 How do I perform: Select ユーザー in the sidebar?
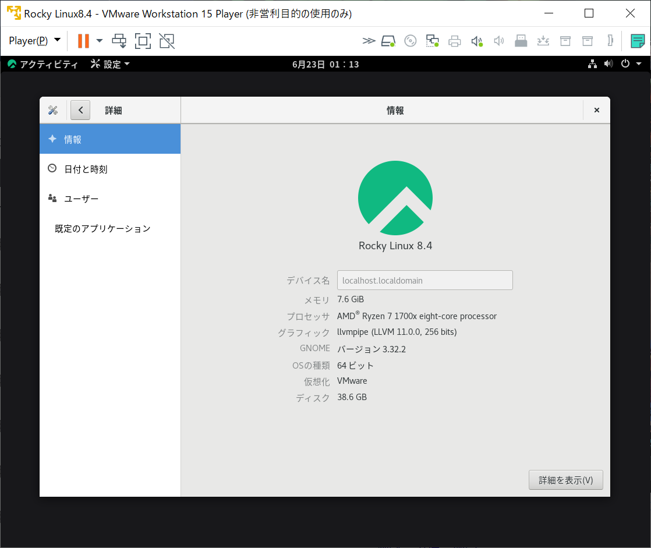click(110, 199)
